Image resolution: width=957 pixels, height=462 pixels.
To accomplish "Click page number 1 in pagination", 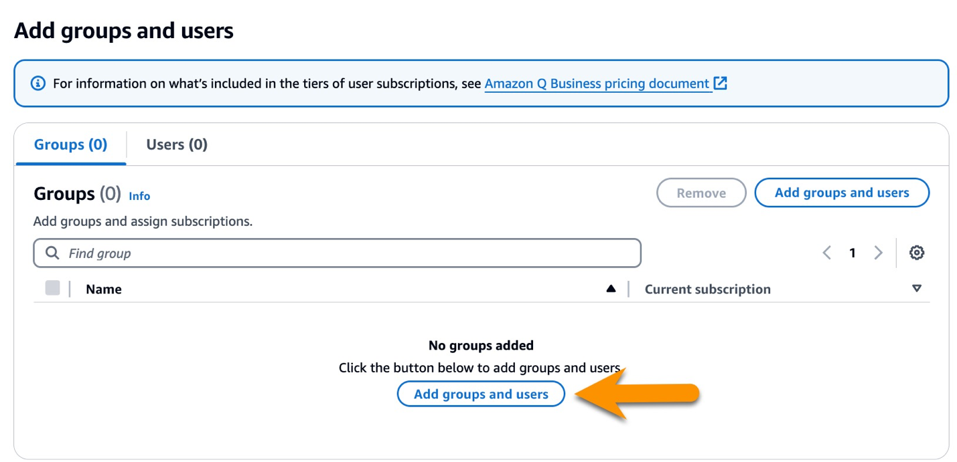I will coord(853,253).
